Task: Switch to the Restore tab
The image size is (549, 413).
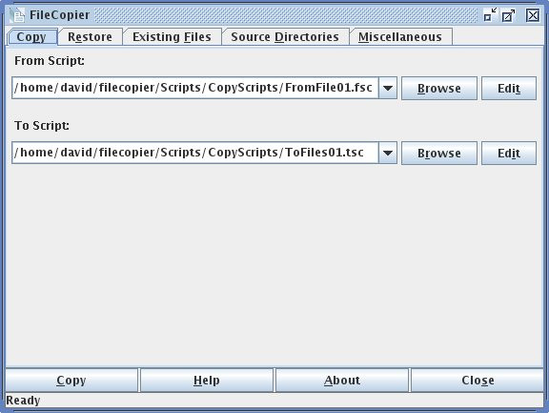Action: (90, 37)
